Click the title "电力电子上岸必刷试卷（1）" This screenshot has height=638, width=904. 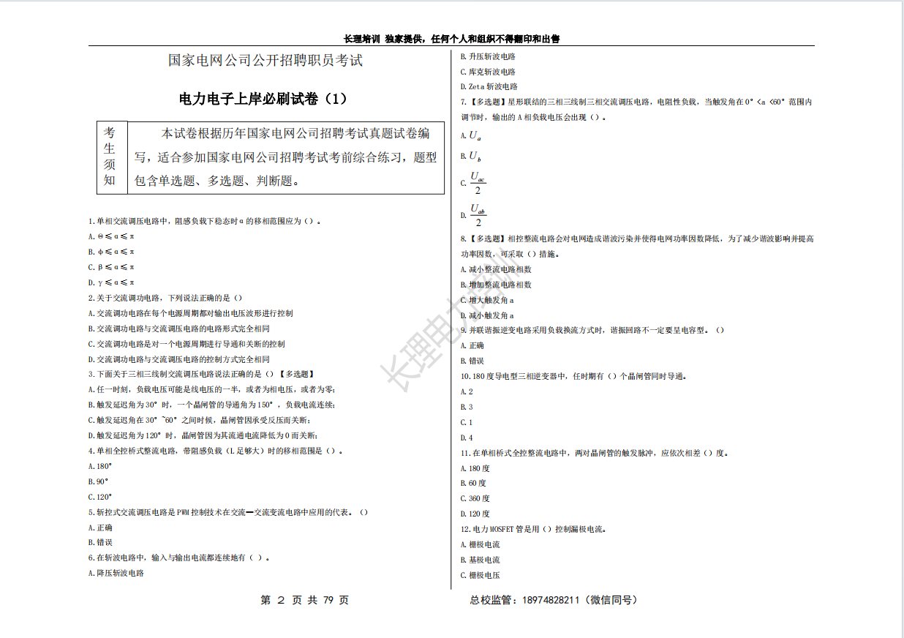(264, 98)
